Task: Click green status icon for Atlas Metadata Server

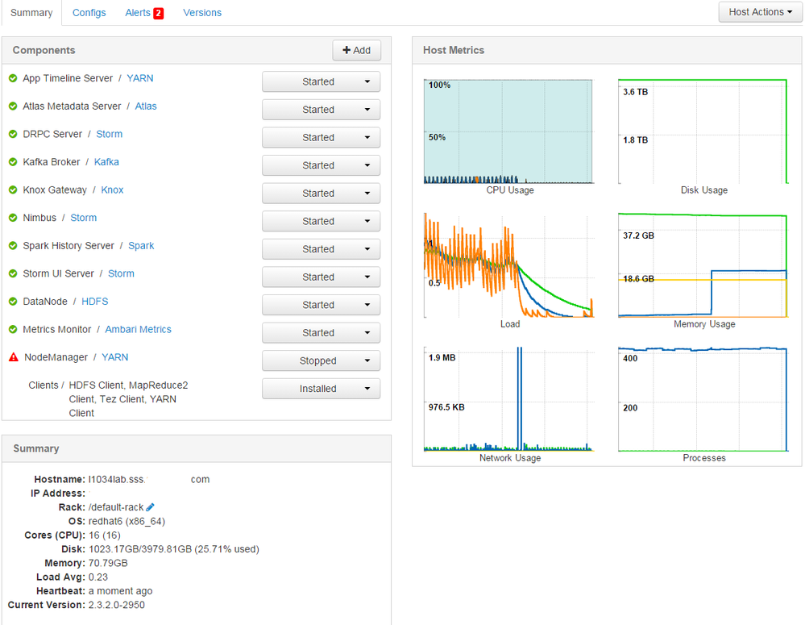Action: point(13,106)
